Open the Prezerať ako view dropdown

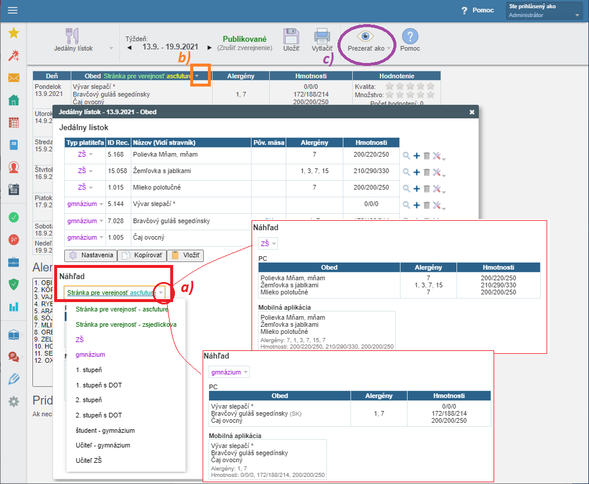coord(369,41)
